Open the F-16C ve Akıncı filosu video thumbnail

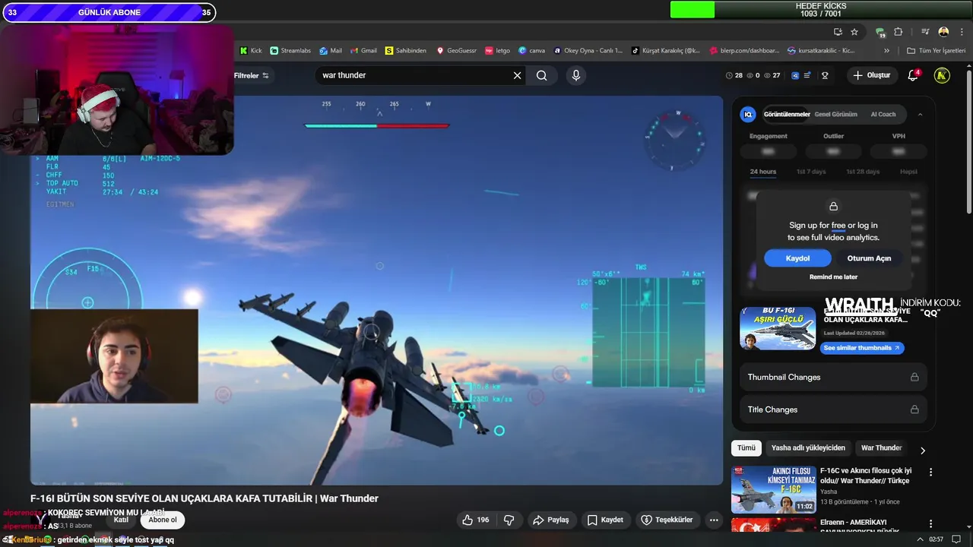773,489
